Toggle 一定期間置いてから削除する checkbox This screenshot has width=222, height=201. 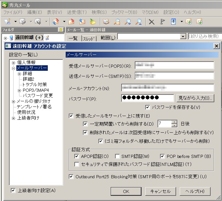tap(85, 124)
